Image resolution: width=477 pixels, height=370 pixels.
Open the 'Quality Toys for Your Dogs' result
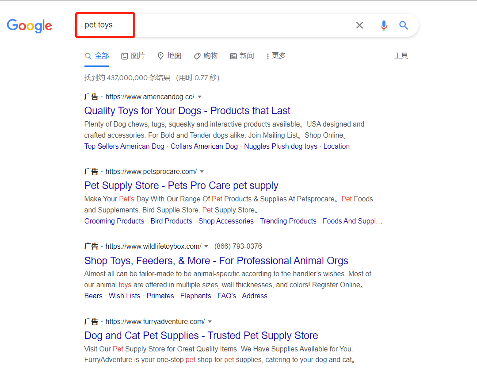187,111
